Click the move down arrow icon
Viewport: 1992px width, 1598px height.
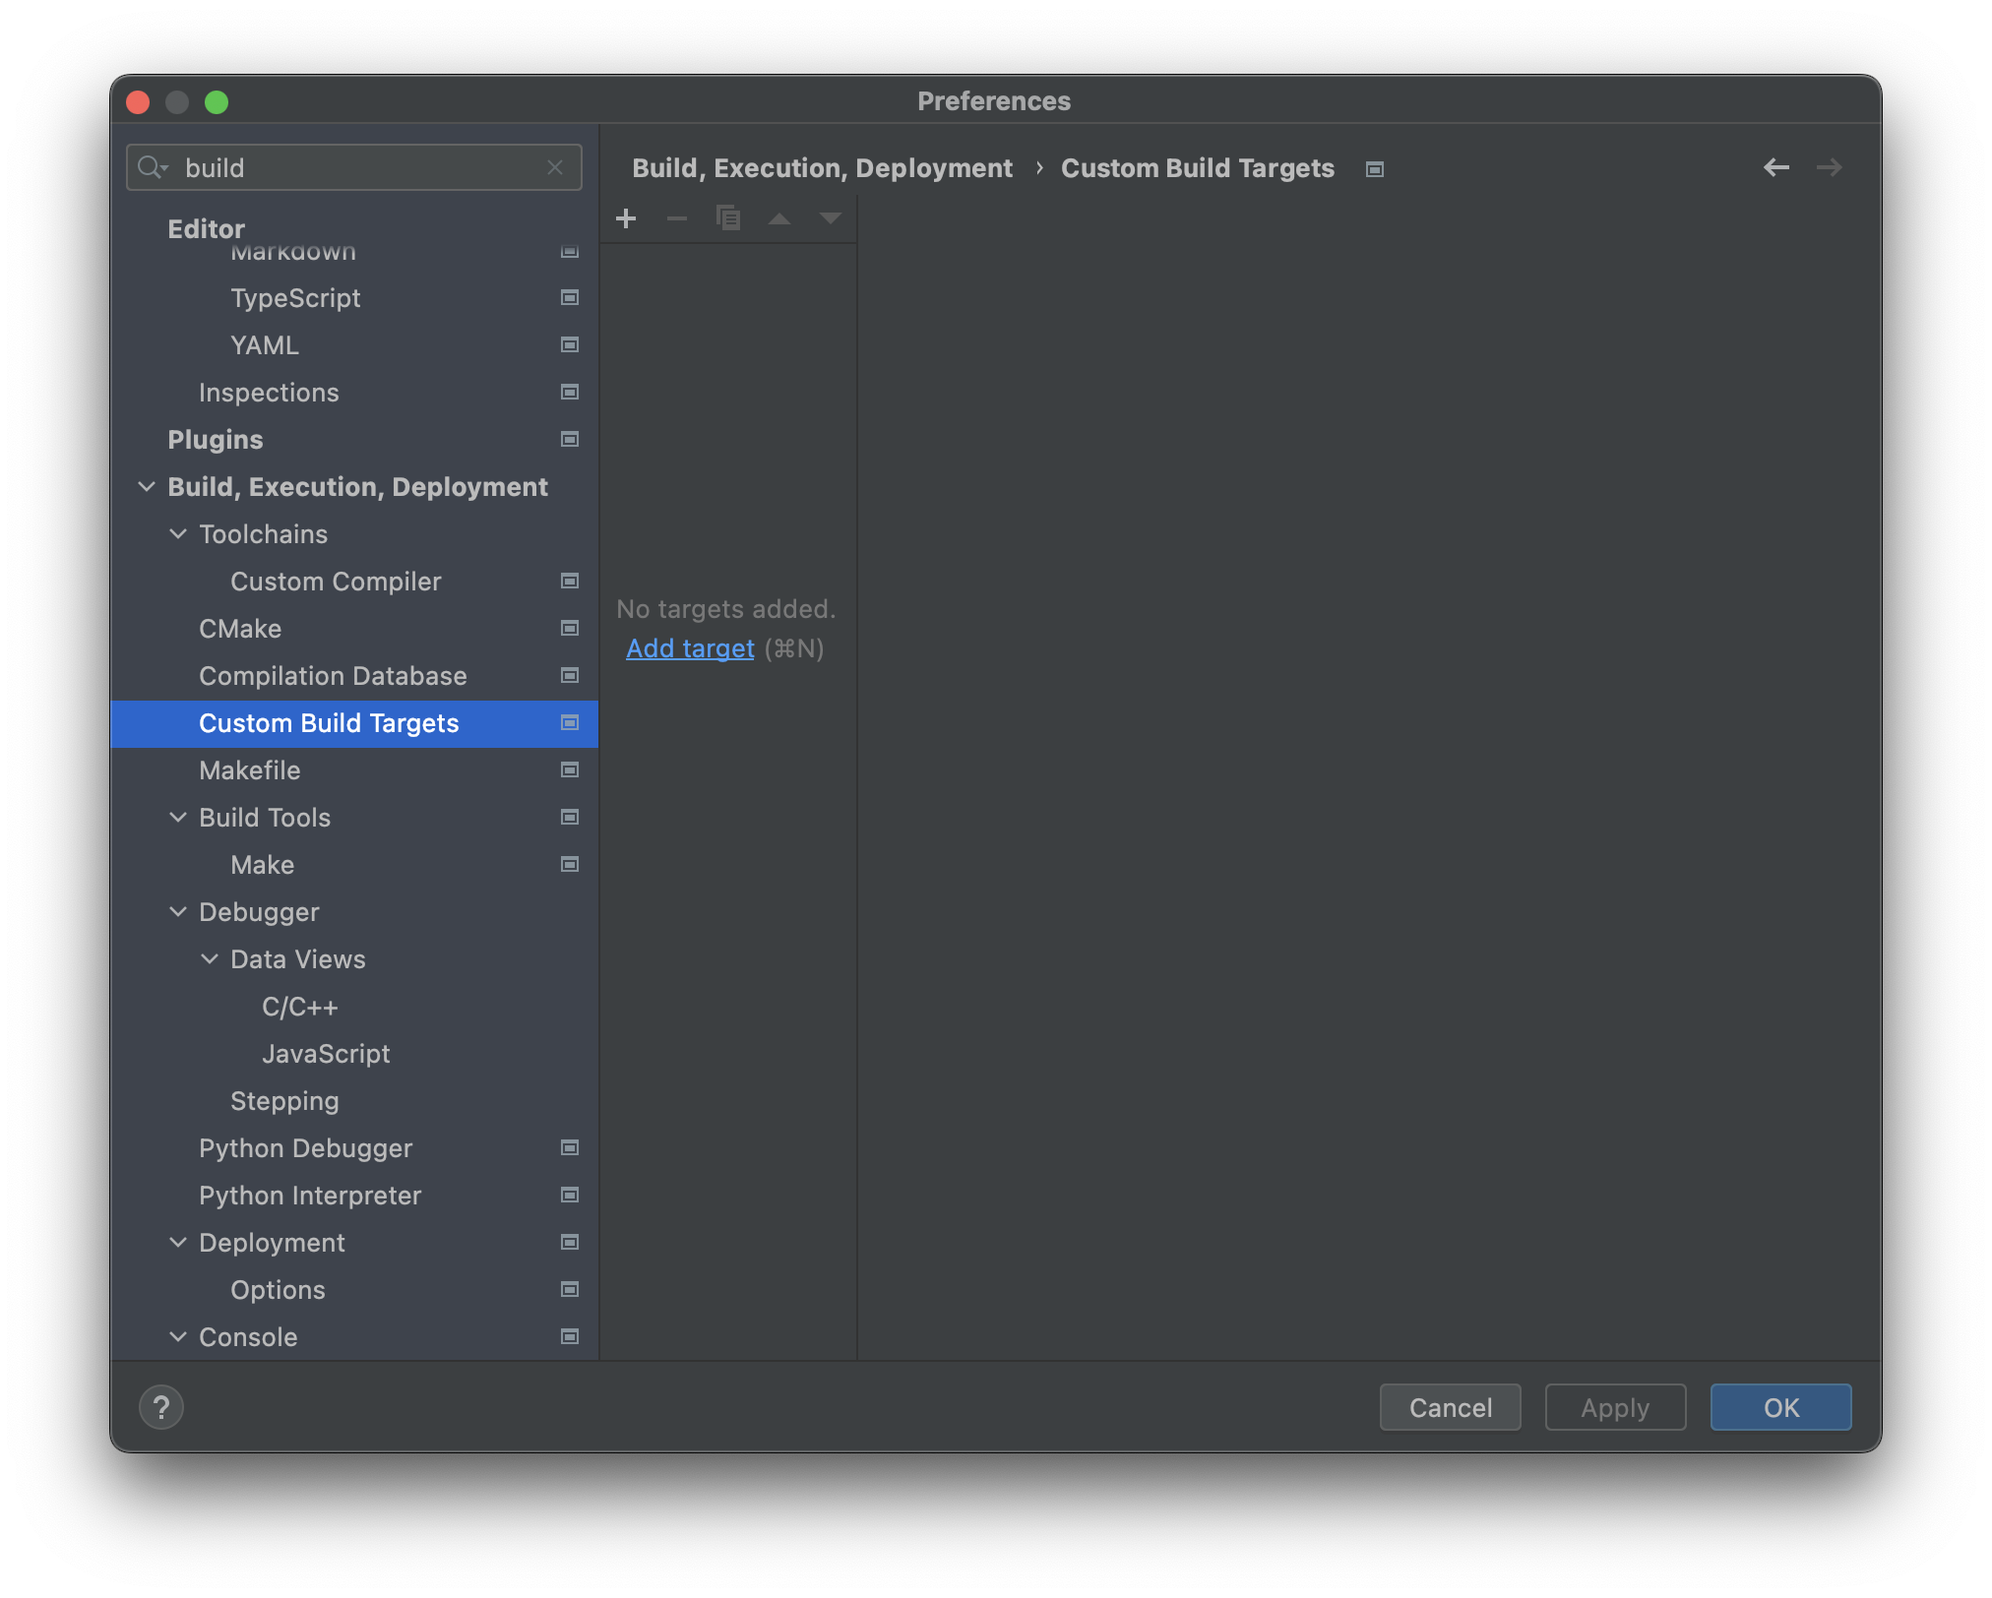[x=831, y=218]
